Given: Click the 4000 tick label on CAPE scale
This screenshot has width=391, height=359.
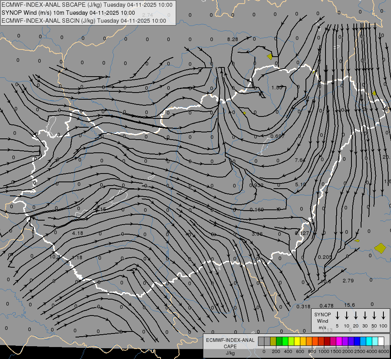Looking at the screenshot, I should [372, 351].
